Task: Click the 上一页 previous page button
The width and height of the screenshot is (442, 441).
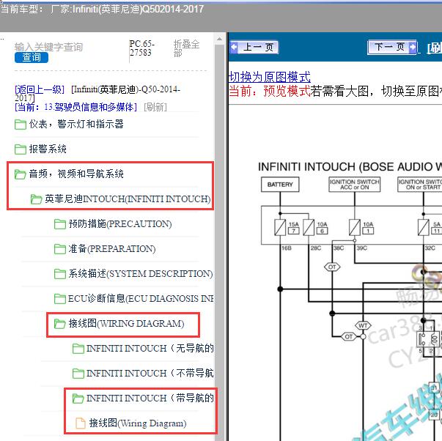Action: pyautogui.click(x=254, y=47)
